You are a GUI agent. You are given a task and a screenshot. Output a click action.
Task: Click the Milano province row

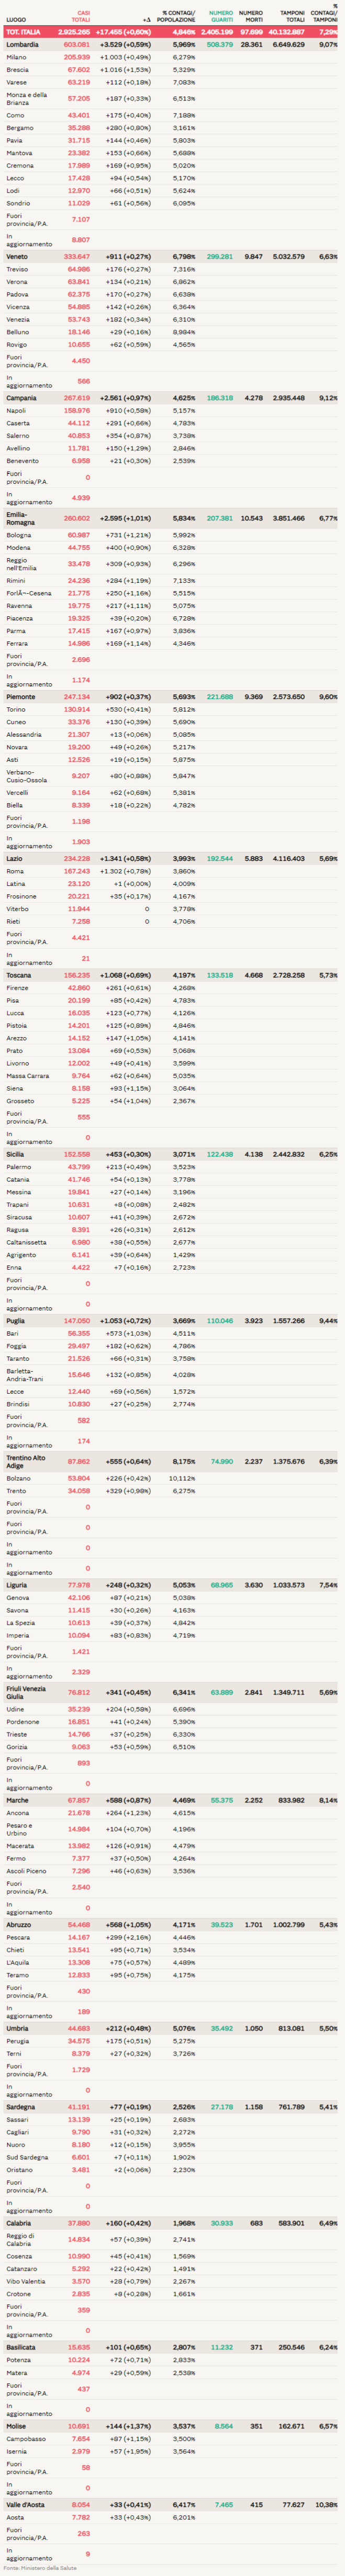17,57
